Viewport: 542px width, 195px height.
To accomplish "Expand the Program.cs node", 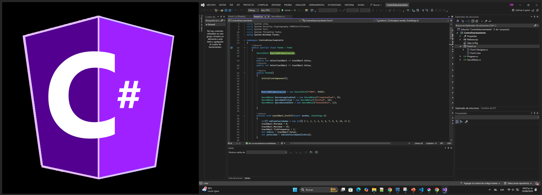I will [x=460, y=57].
